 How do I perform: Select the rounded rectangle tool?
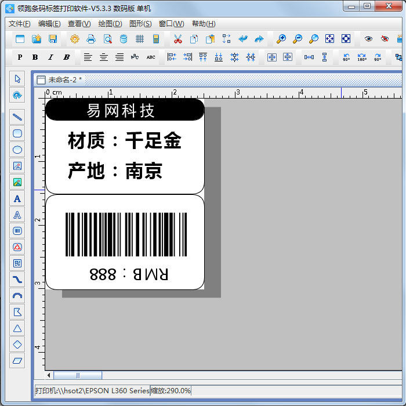point(17,133)
